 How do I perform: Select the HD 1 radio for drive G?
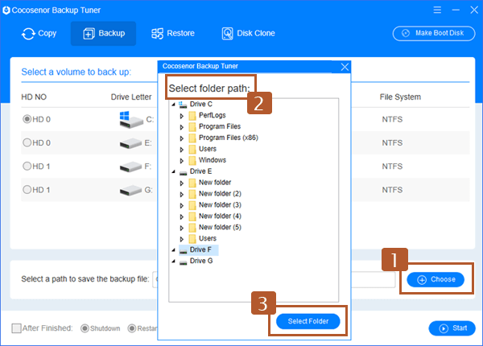tap(27, 189)
